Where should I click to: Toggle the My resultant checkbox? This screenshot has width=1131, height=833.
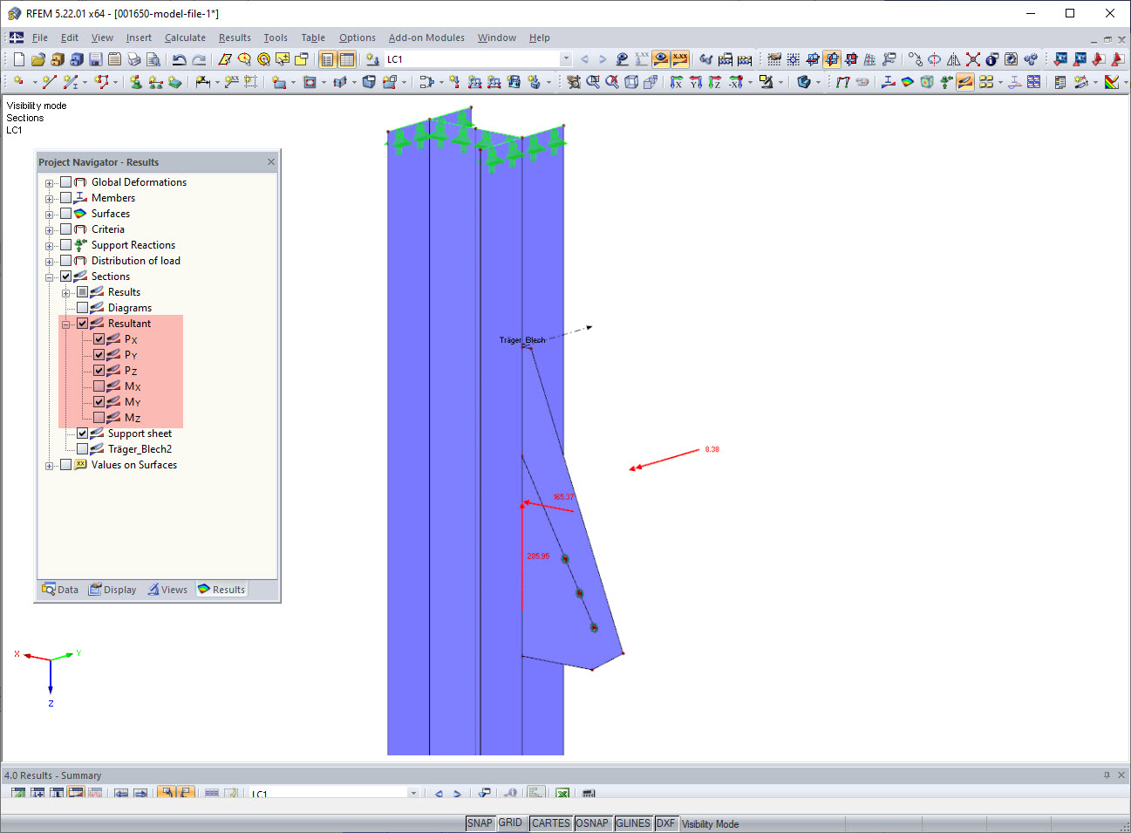click(99, 402)
